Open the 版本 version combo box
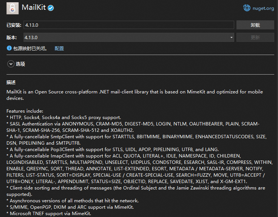 click(129, 37)
